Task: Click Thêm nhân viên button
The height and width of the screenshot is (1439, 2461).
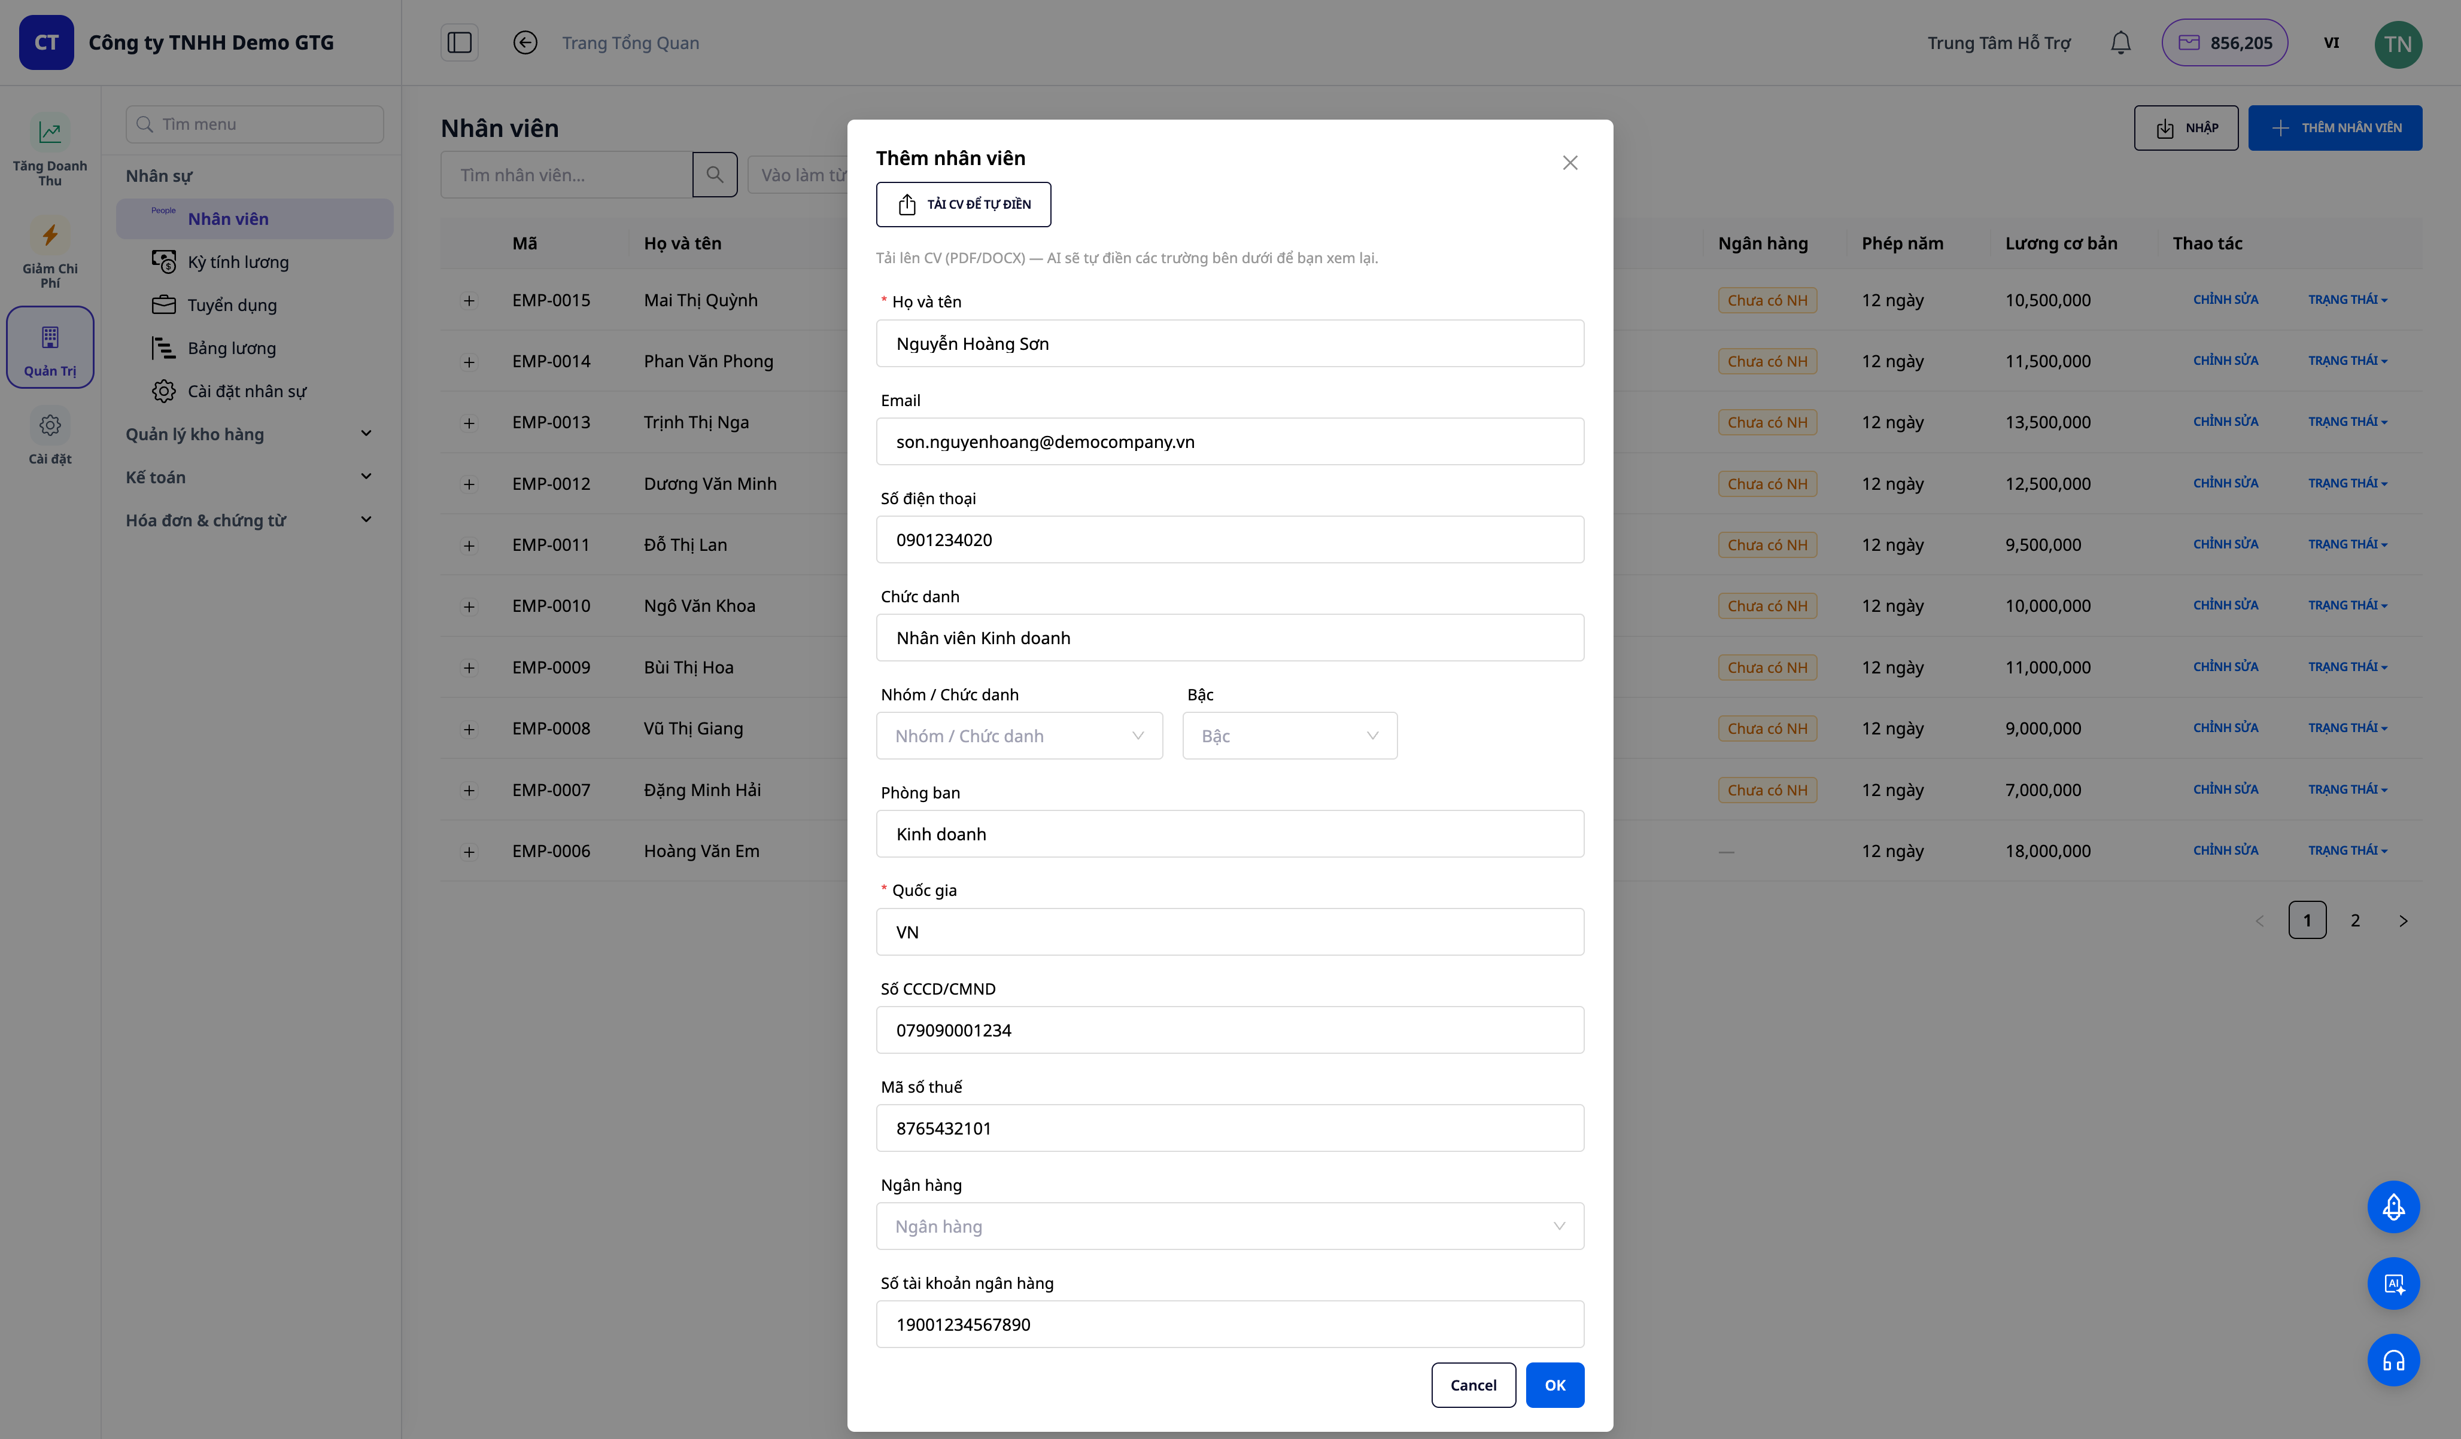Action: [x=2335, y=128]
